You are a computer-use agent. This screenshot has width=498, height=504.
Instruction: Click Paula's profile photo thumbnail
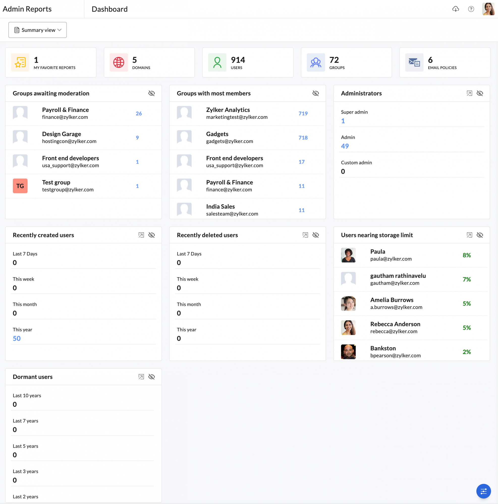pyautogui.click(x=348, y=255)
